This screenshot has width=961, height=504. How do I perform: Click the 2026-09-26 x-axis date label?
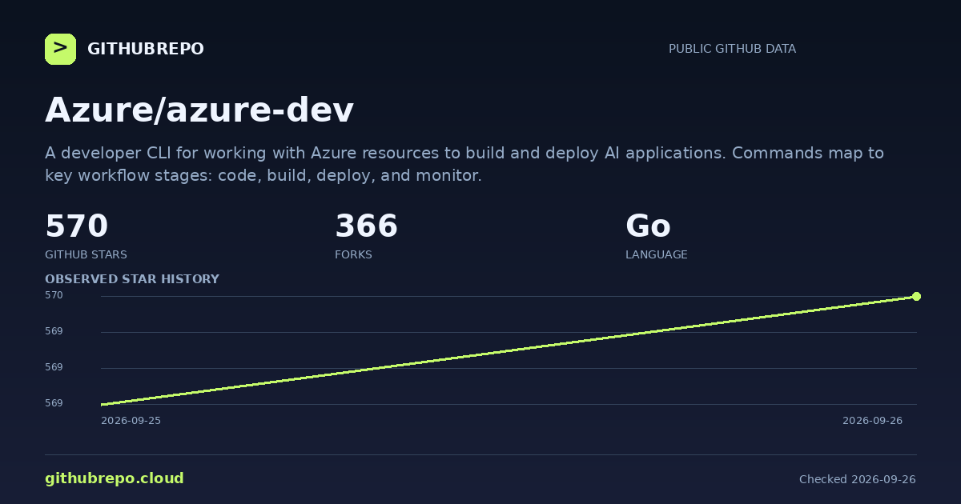click(x=872, y=420)
